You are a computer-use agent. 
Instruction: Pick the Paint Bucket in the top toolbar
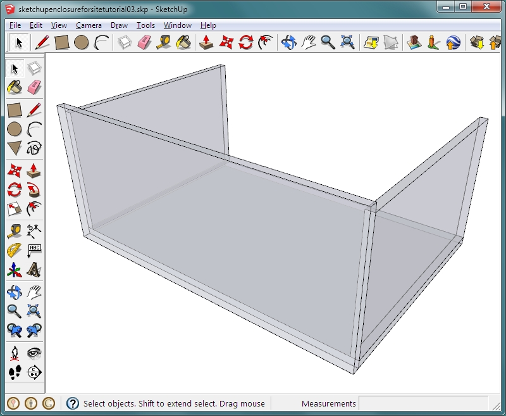coord(183,42)
